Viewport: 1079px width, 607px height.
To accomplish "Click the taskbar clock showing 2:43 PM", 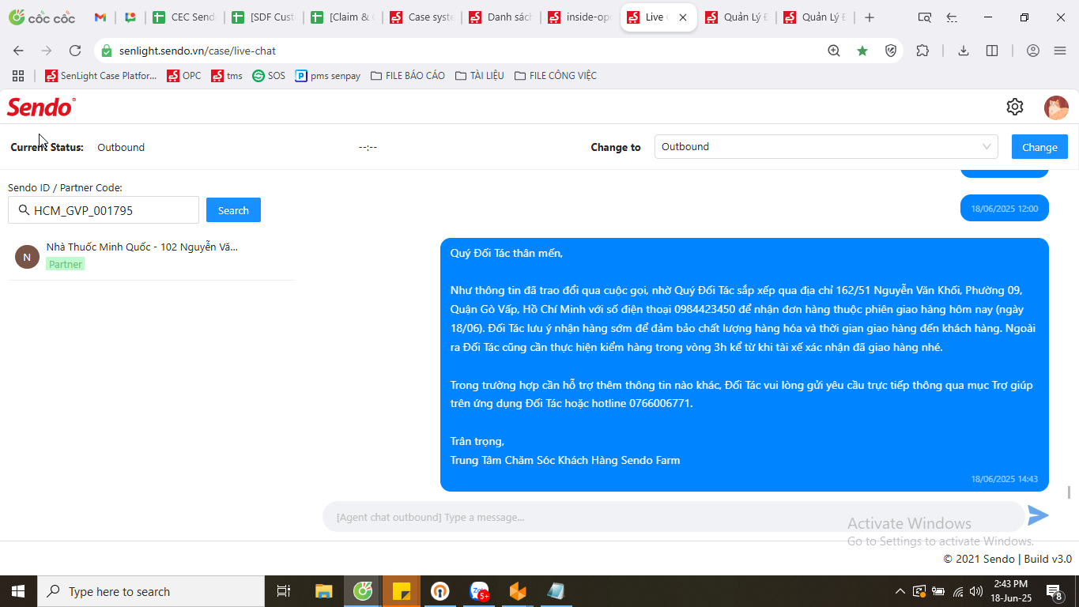I will point(1010,591).
